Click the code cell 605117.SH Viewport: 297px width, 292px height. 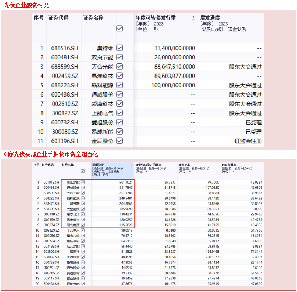(51, 278)
